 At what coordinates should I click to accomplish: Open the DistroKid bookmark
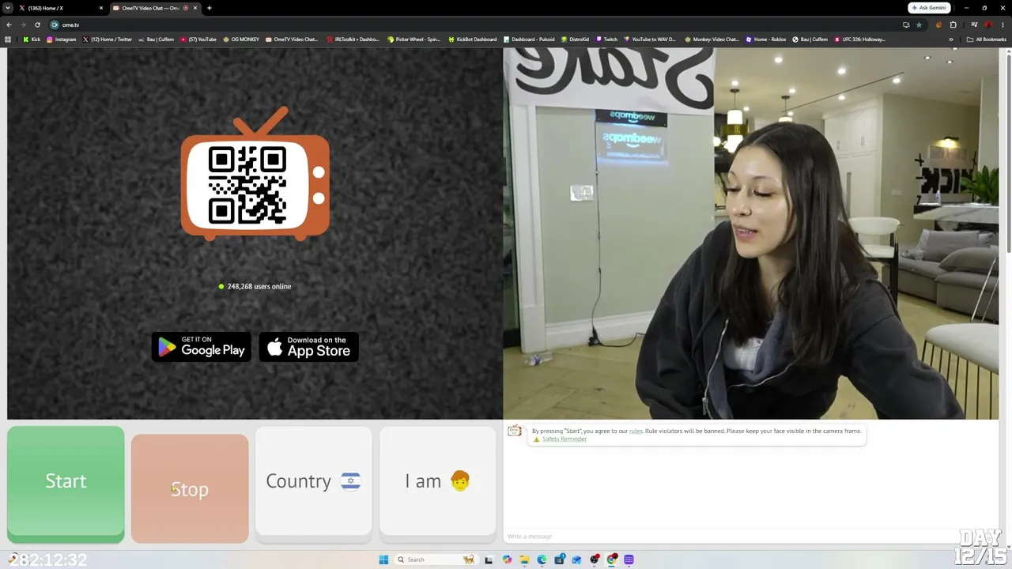click(575, 40)
